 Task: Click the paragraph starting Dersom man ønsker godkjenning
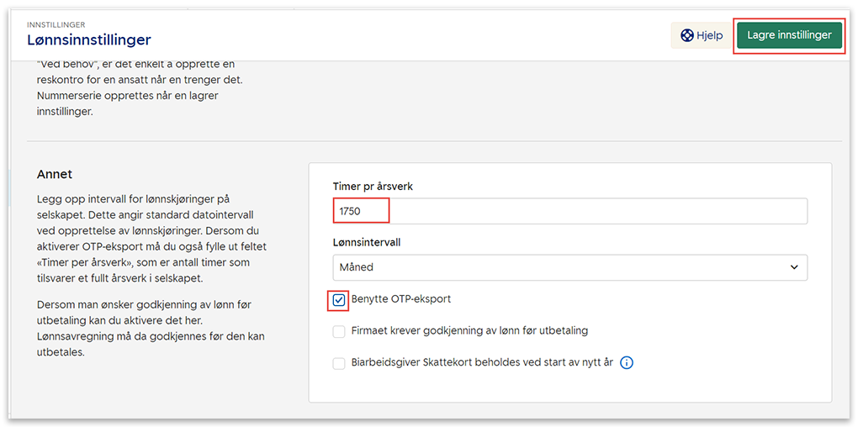[x=151, y=328]
